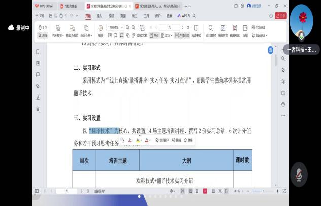This screenshot has width=321, height=206.
Task: Click the copy icon in floating toolbar
Action: click(122, 140)
